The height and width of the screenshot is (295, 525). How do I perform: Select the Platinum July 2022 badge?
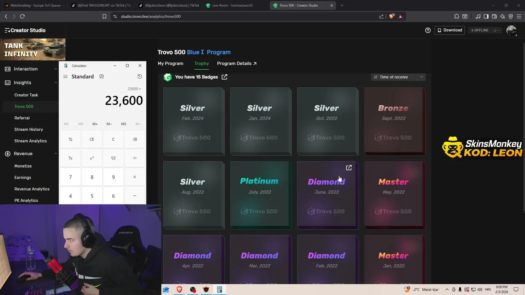(260, 195)
